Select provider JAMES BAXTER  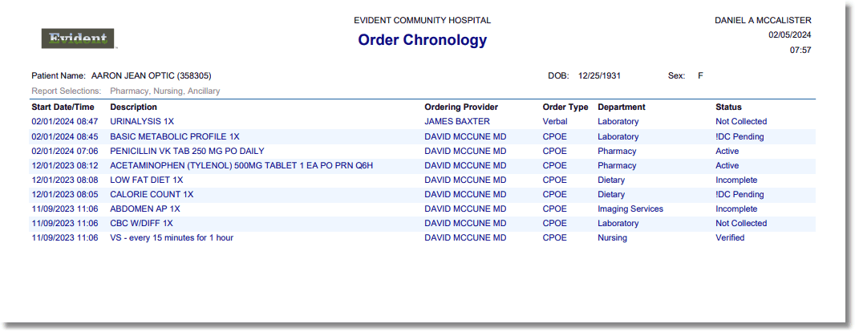[456, 122]
